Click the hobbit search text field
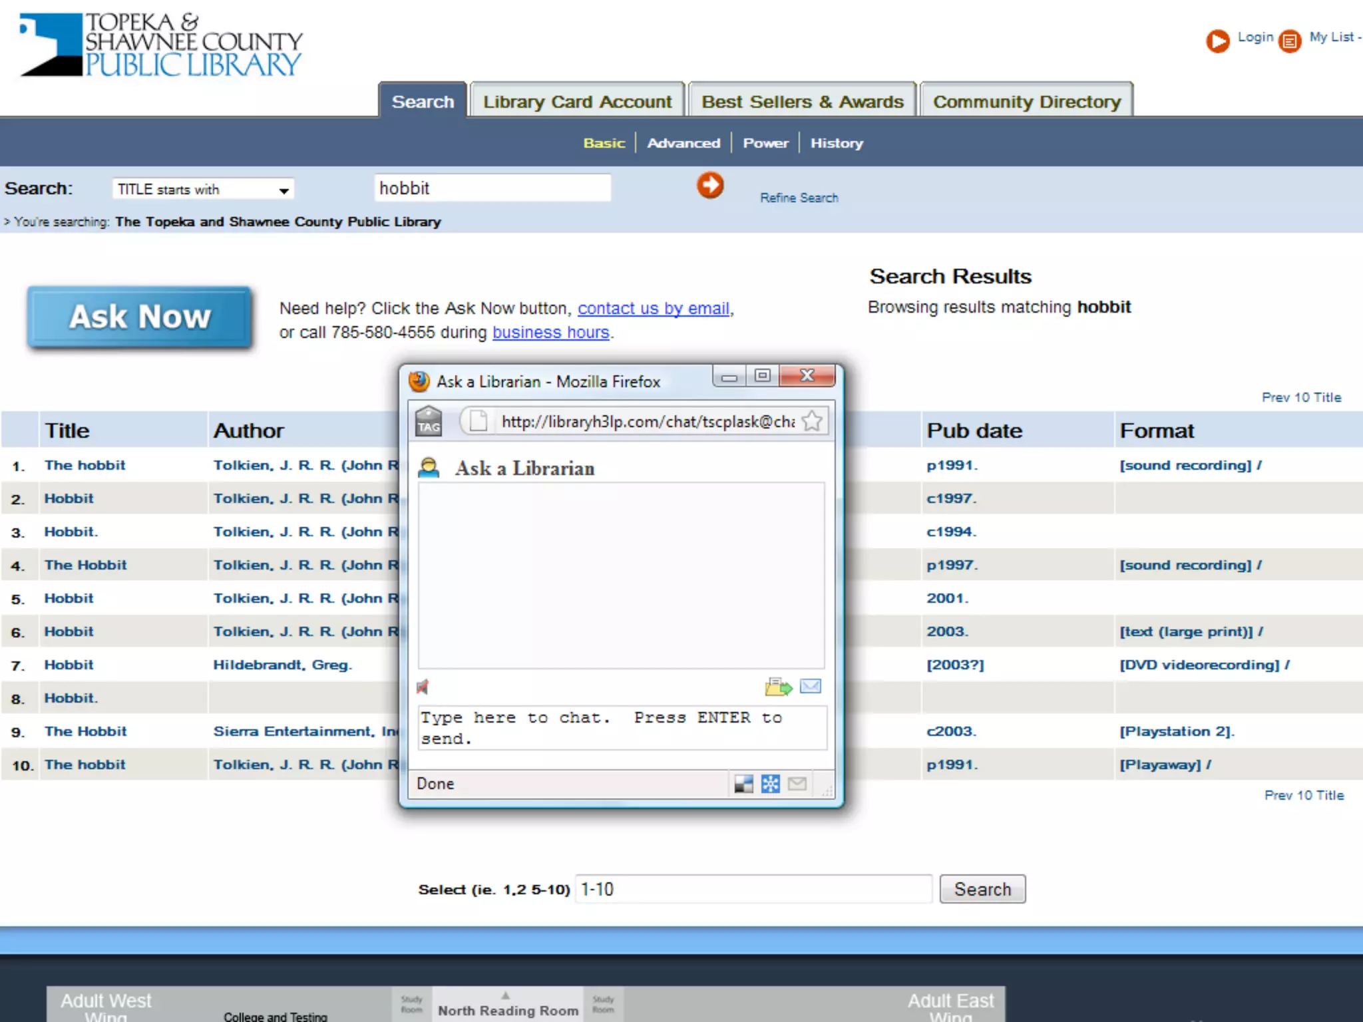The width and height of the screenshot is (1363, 1022). click(x=492, y=188)
